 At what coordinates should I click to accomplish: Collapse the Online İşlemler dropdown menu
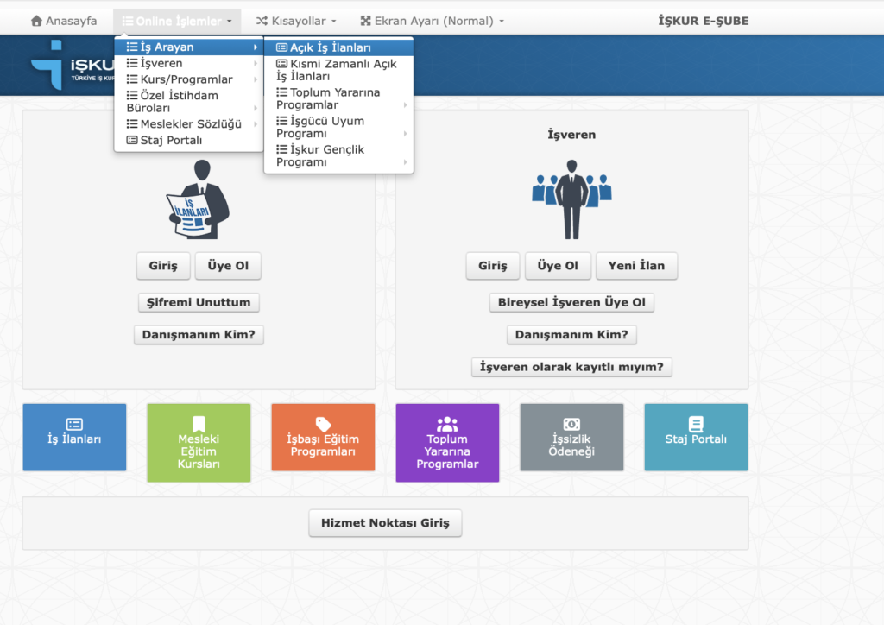tap(177, 21)
